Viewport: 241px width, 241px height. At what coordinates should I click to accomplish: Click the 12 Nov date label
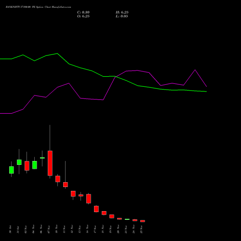(x=72, y=229)
